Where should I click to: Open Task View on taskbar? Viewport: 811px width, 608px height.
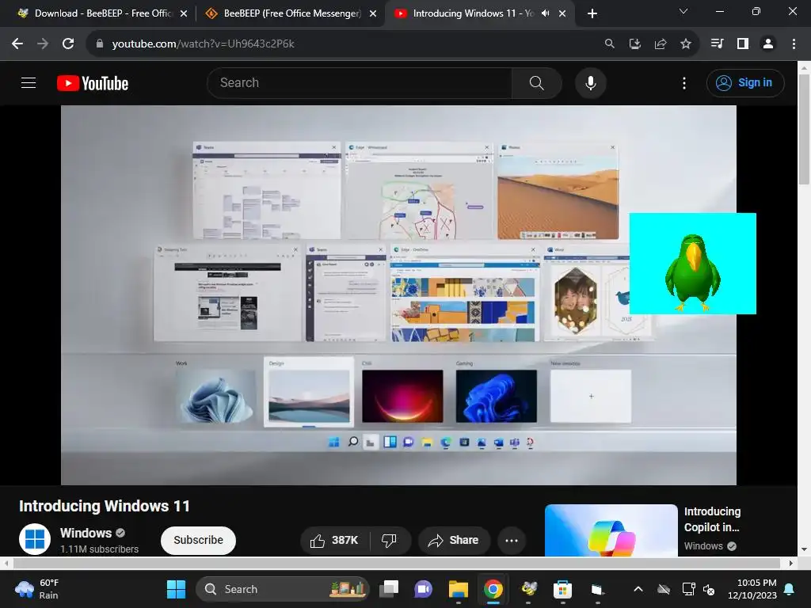click(x=389, y=589)
